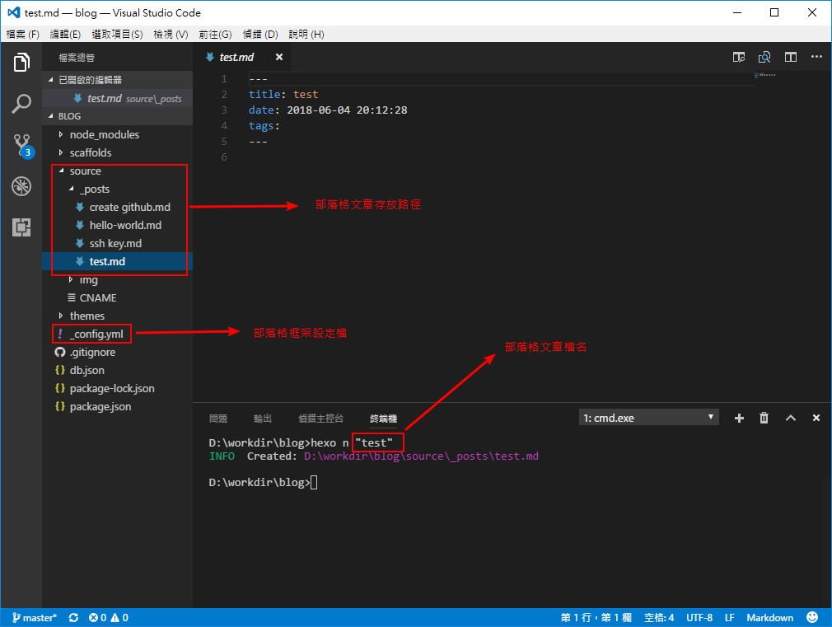Open Source Control view with 3 changes

coord(22,145)
